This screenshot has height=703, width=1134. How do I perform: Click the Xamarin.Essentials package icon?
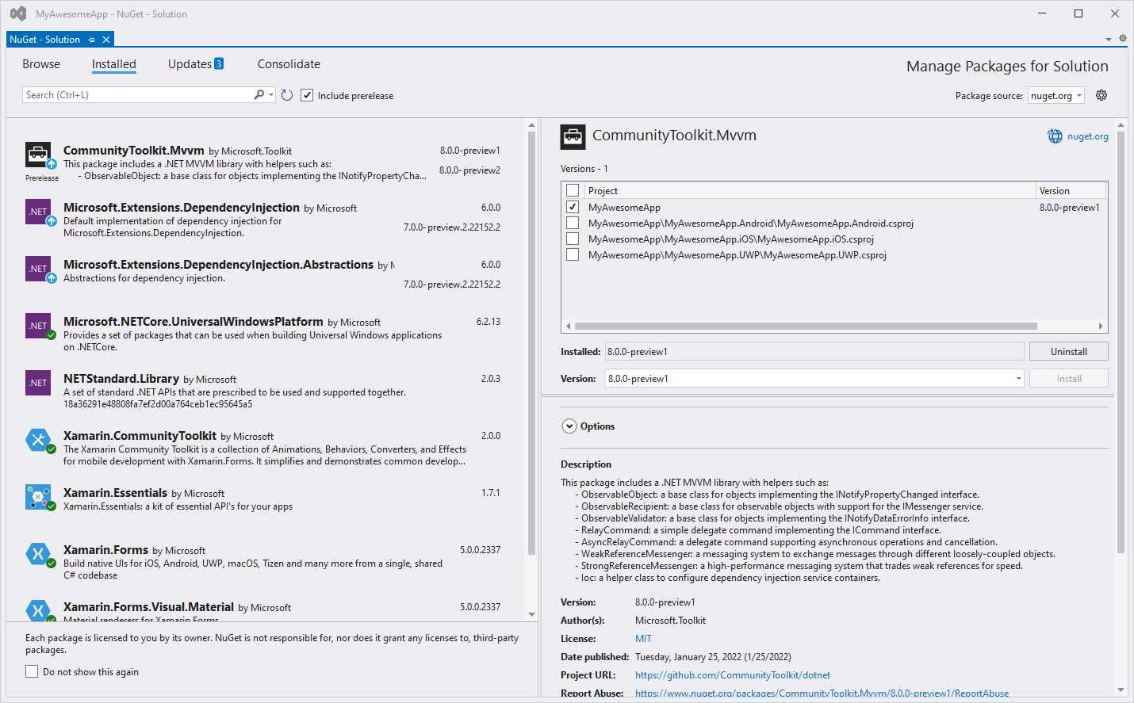coord(38,497)
